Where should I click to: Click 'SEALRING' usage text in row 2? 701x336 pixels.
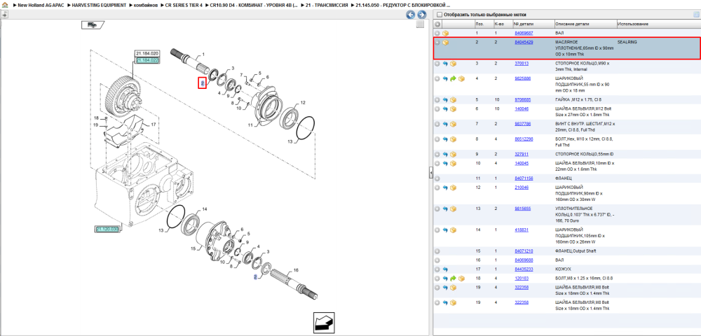coord(627,42)
